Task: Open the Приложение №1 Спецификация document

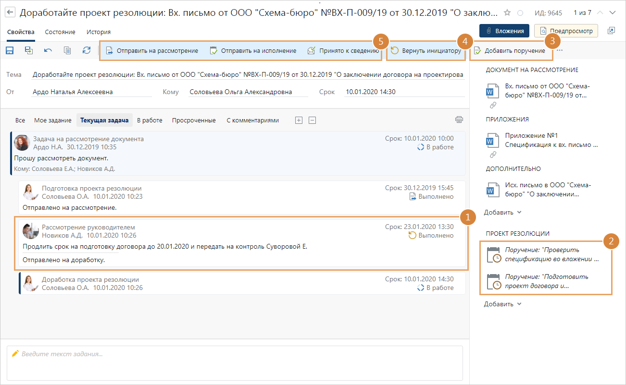Action: [551, 140]
